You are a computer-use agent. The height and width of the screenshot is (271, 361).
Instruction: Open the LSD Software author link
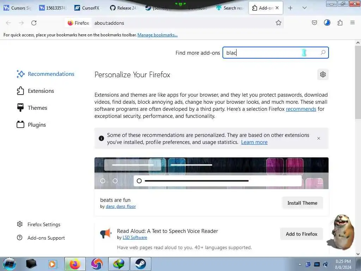(135, 237)
